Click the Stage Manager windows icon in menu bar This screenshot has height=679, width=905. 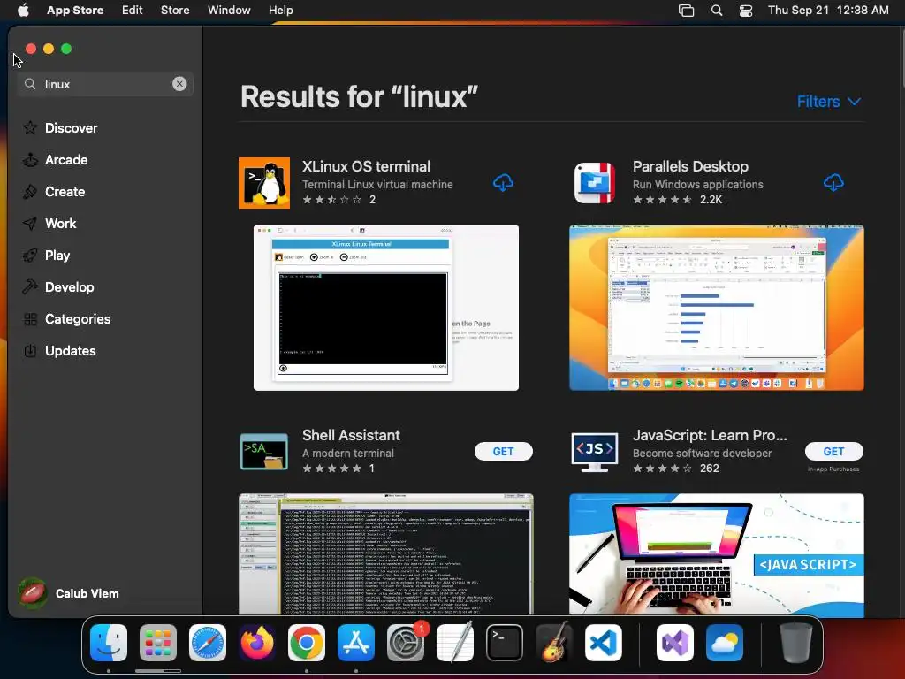[686, 11]
